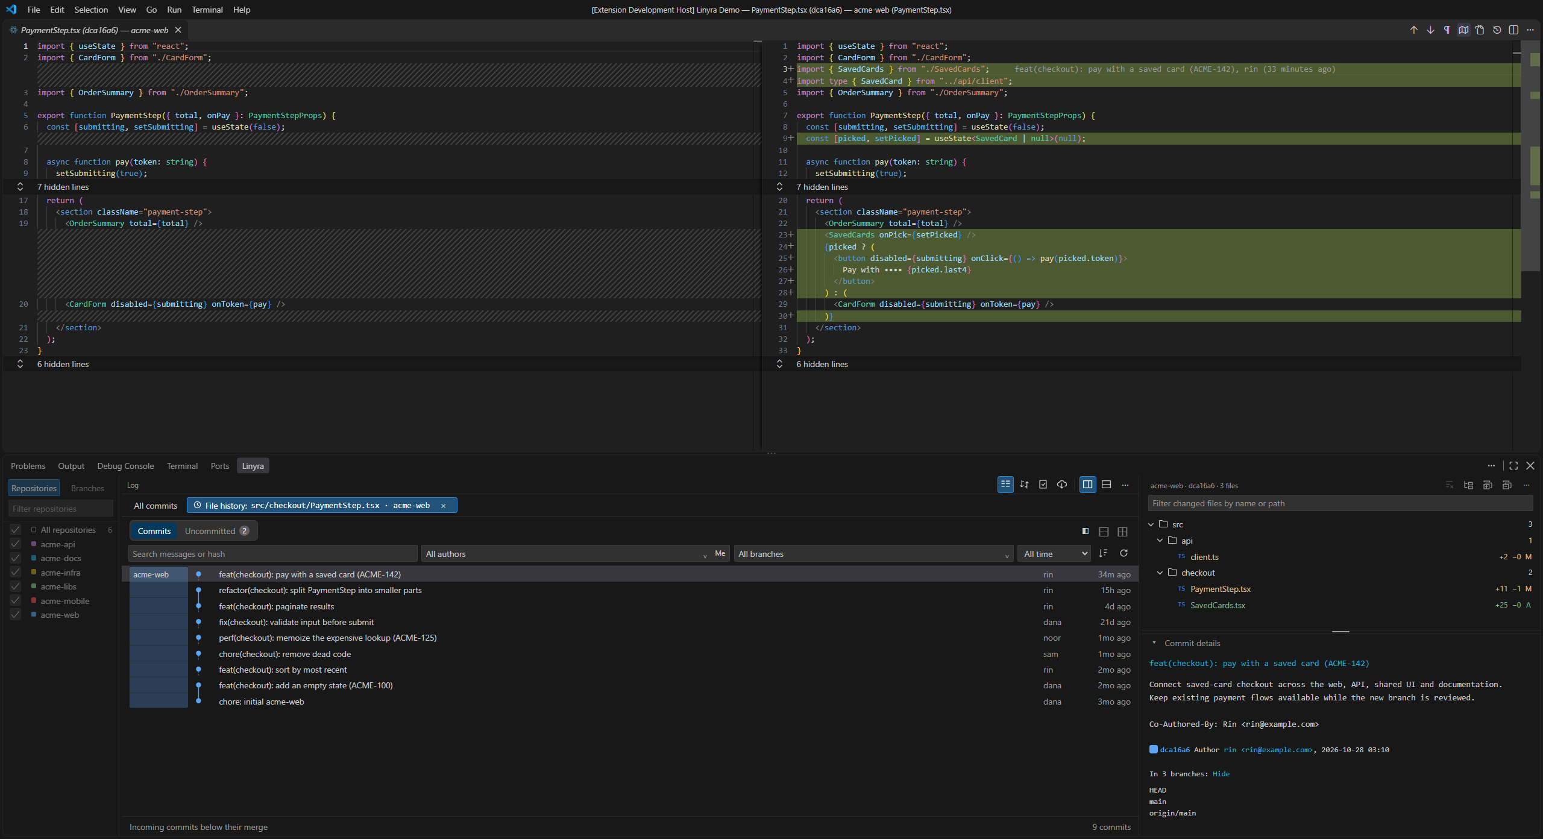The image size is (1543, 839).
Task: Toggle whitespace pilcrow icon in diff toolbar
Action: [1447, 30]
